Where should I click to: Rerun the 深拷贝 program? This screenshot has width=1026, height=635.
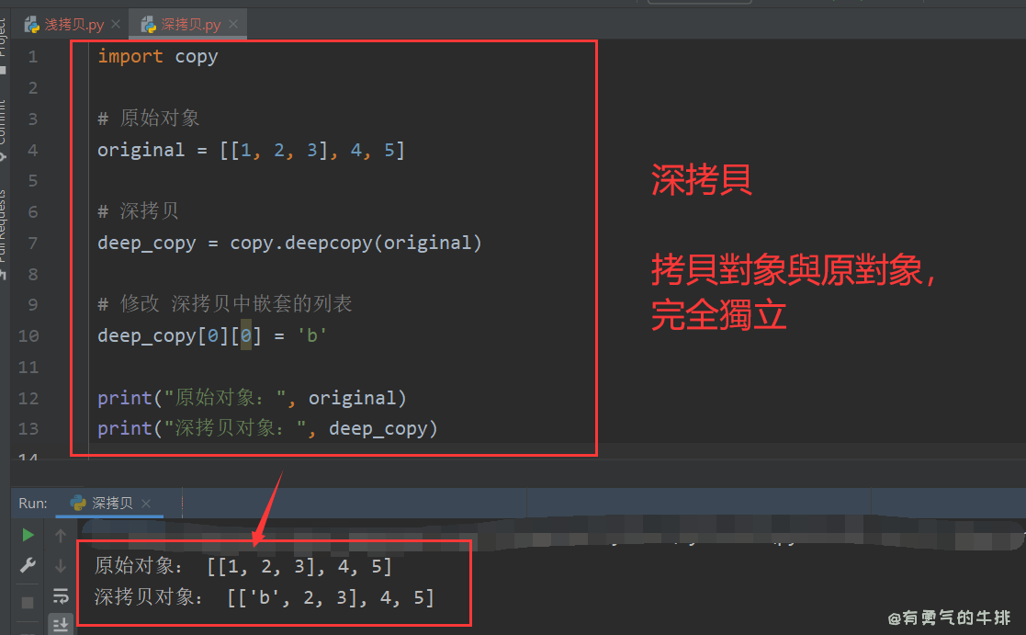click(28, 534)
